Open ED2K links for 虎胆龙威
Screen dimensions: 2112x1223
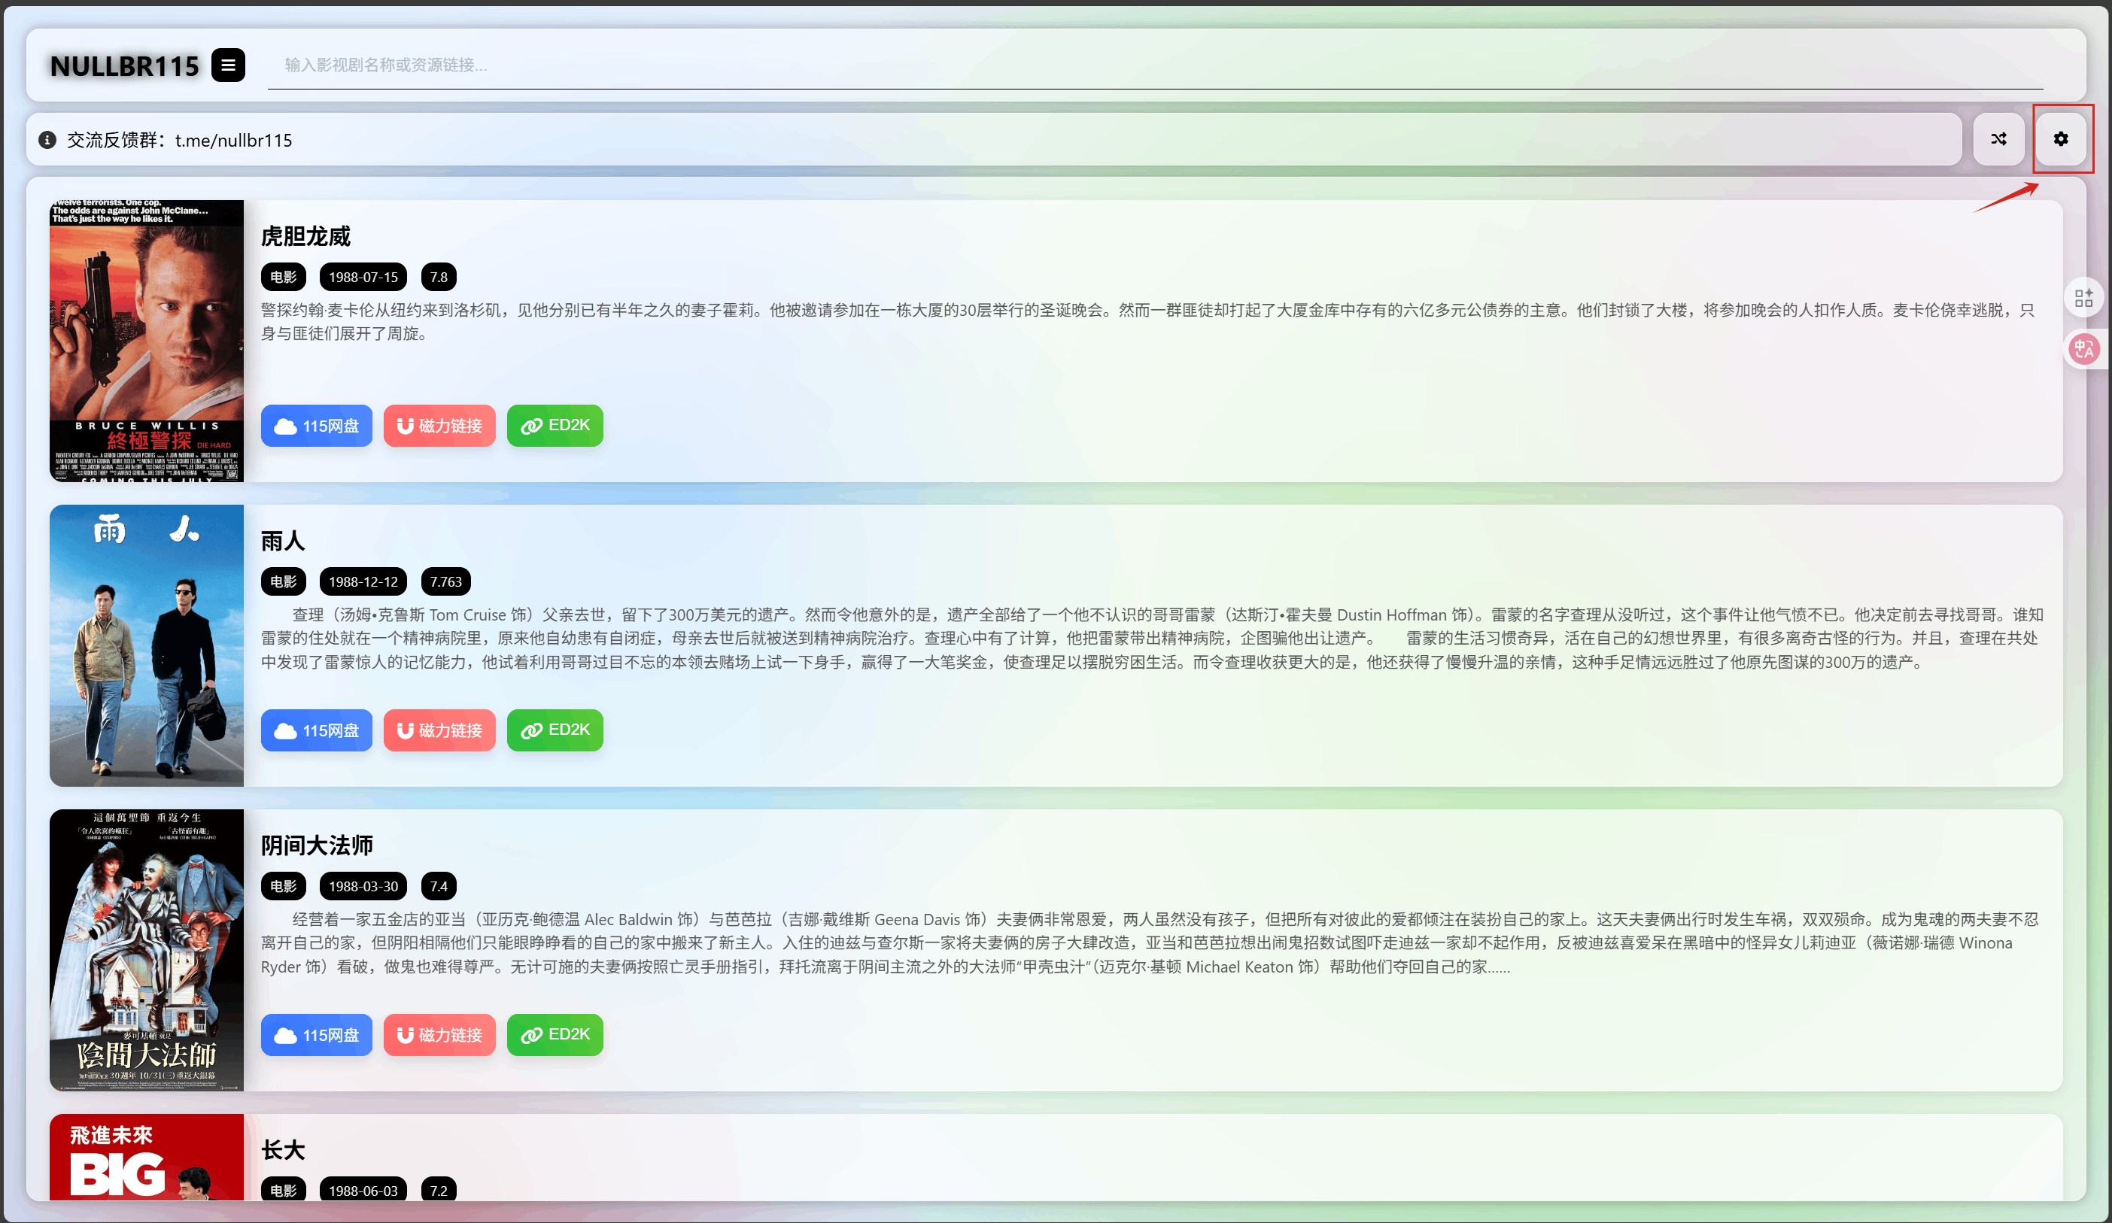point(555,426)
